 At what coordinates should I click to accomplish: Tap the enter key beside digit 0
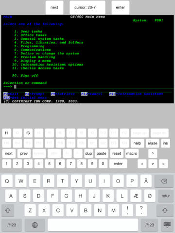118,164
